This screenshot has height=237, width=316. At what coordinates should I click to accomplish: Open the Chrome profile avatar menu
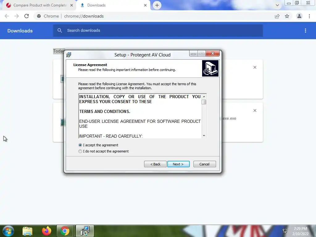coord(299,16)
